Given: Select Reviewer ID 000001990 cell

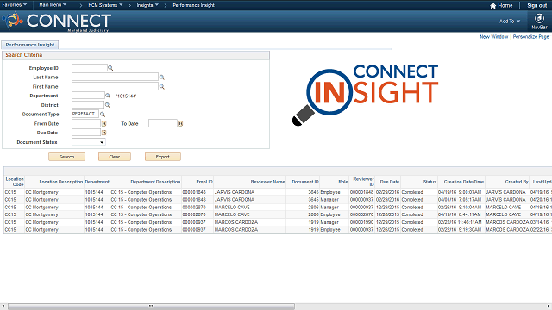Looking at the screenshot, I should coord(361,222).
